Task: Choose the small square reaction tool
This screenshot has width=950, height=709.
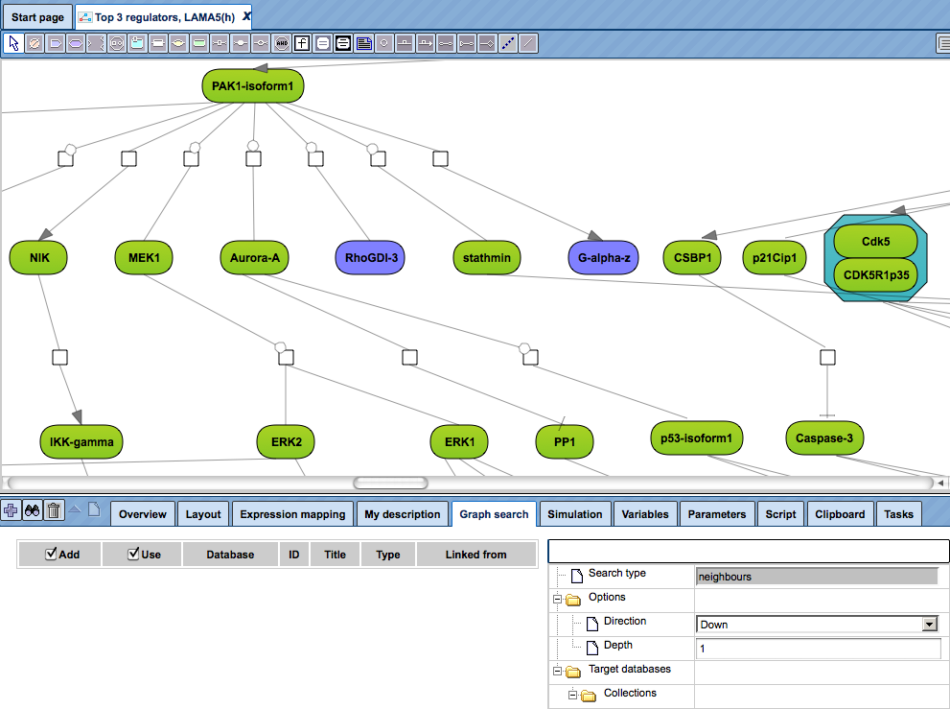Action: coord(220,44)
